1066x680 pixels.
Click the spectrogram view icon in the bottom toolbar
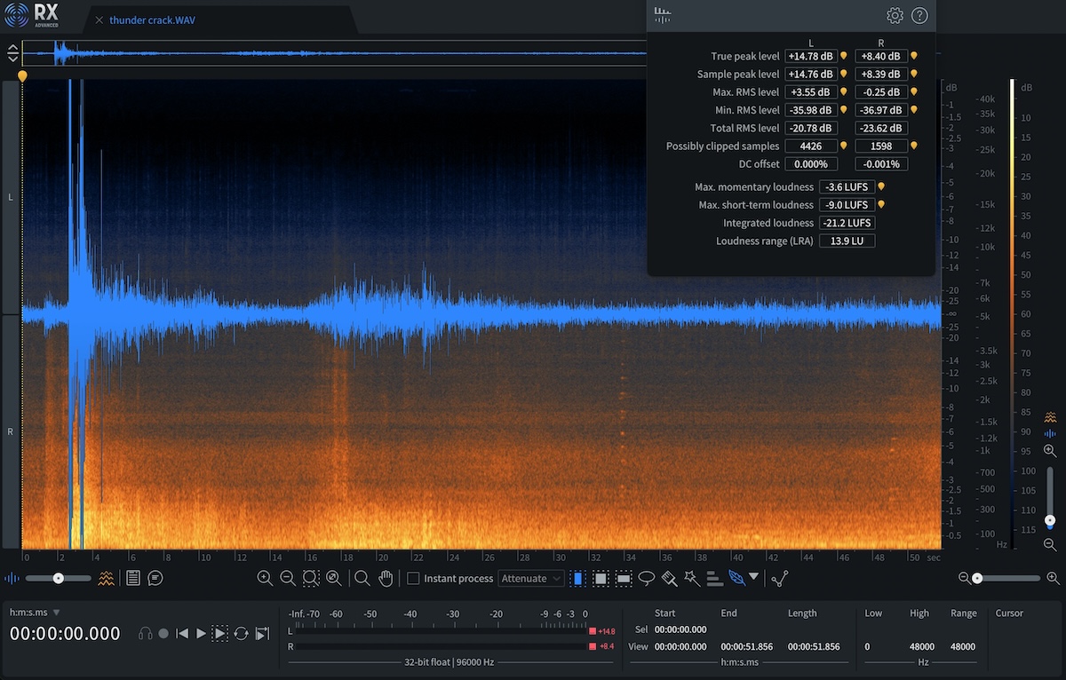tap(106, 578)
